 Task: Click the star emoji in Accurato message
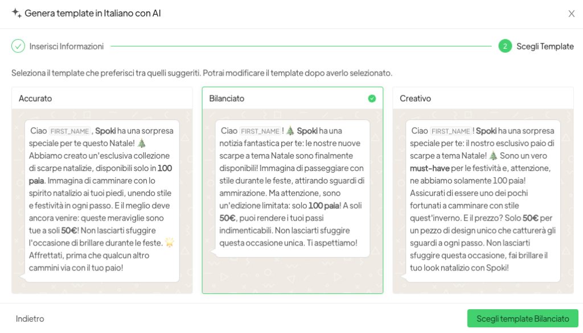[x=169, y=243]
